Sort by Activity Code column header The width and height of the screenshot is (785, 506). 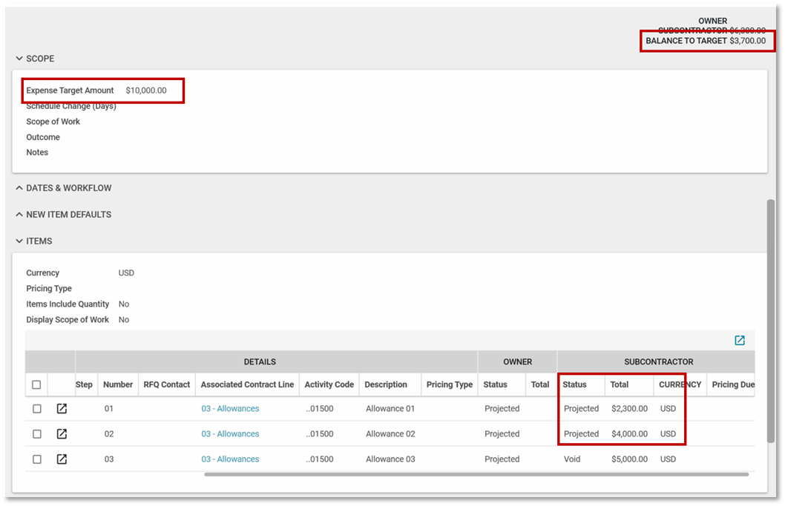[x=329, y=385]
